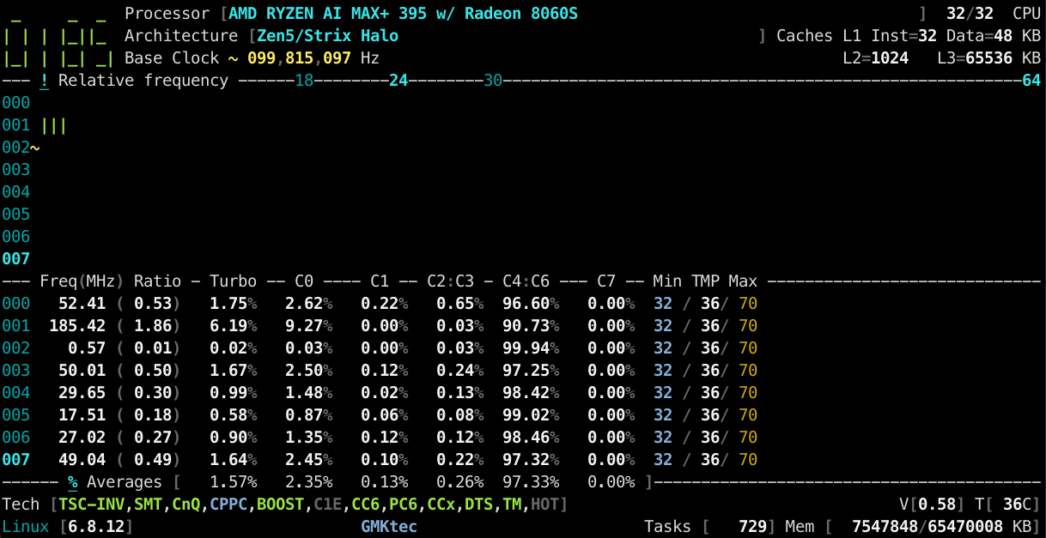Select the Freq(MHz) column header

[82, 281]
